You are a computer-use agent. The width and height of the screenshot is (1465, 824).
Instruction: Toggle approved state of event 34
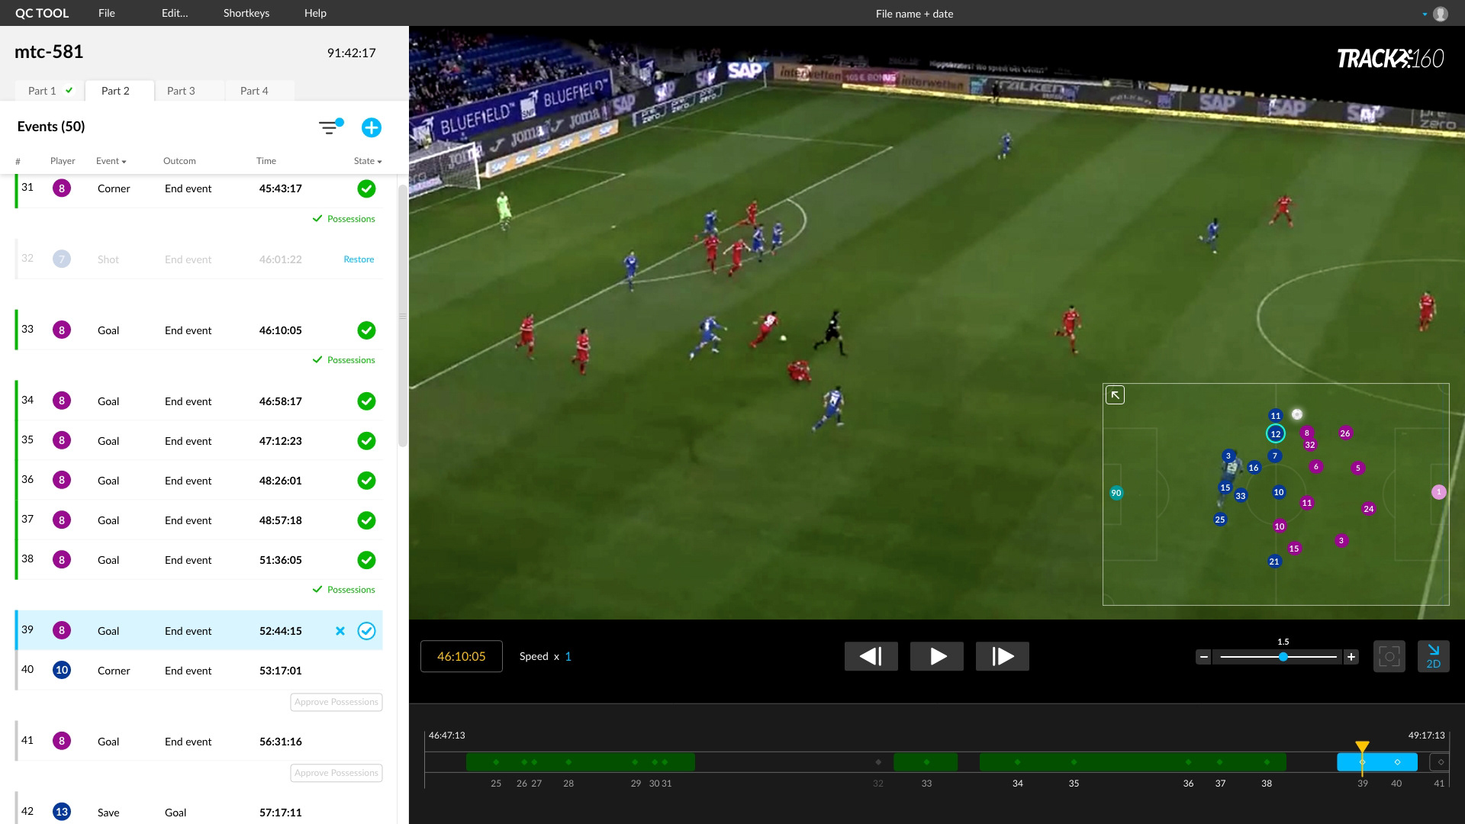(x=367, y=401)
